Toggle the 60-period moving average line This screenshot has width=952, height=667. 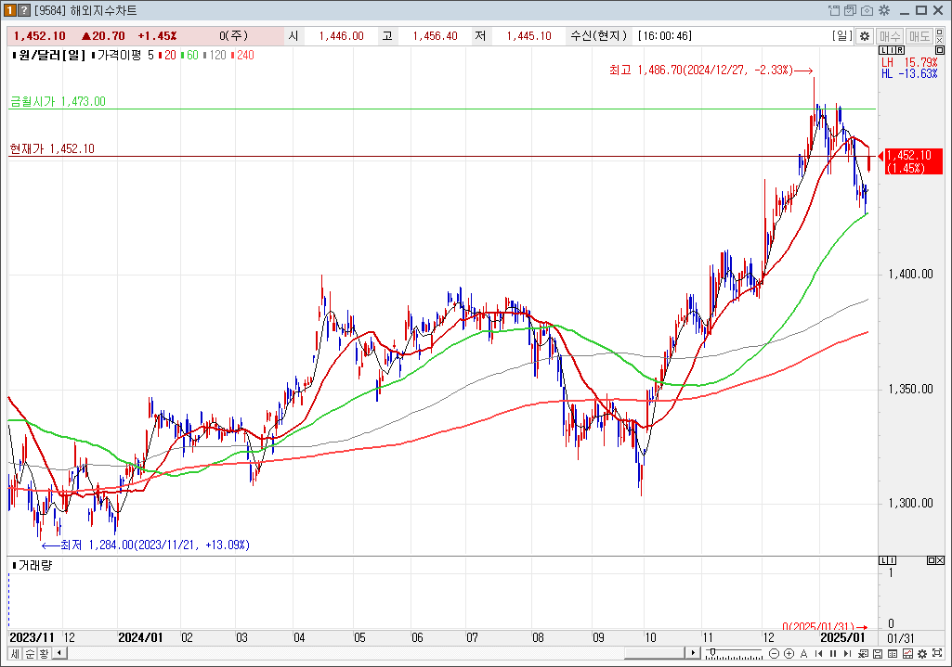click(x=192, y=56)
